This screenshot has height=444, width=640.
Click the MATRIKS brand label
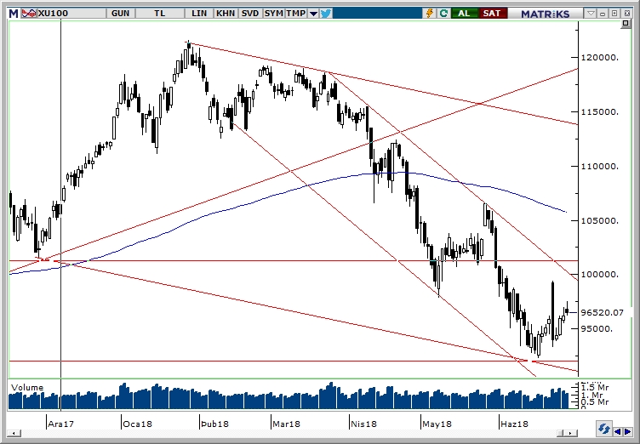[x=545, y=14]
